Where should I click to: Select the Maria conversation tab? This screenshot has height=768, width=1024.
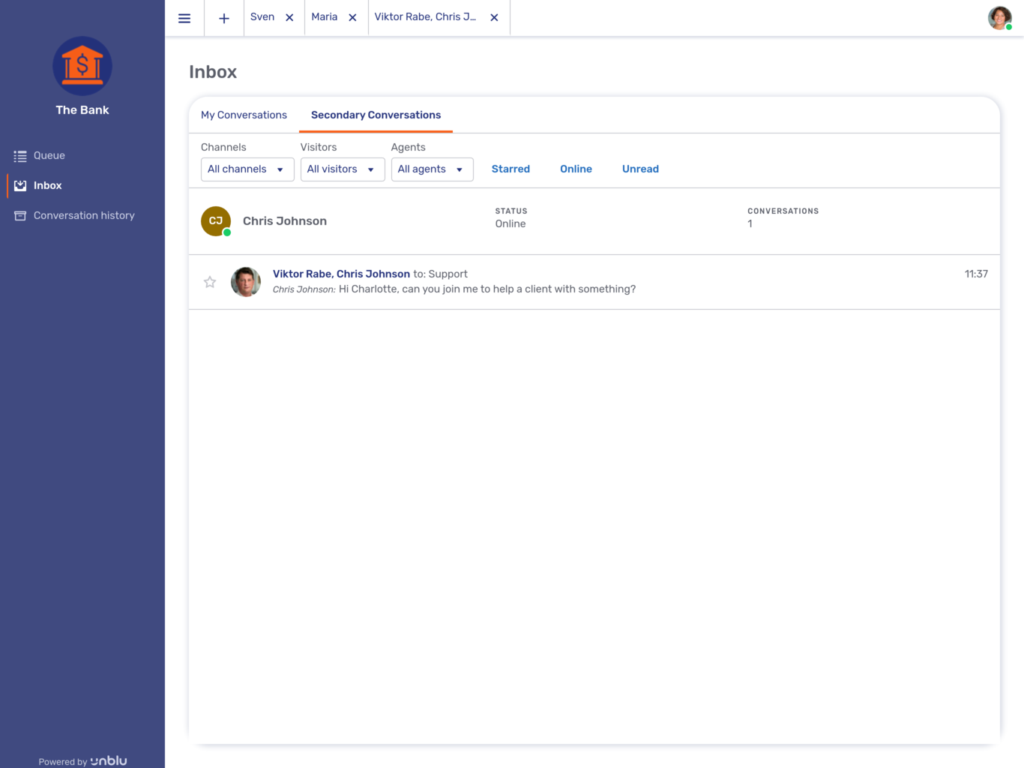pos(324,17)
